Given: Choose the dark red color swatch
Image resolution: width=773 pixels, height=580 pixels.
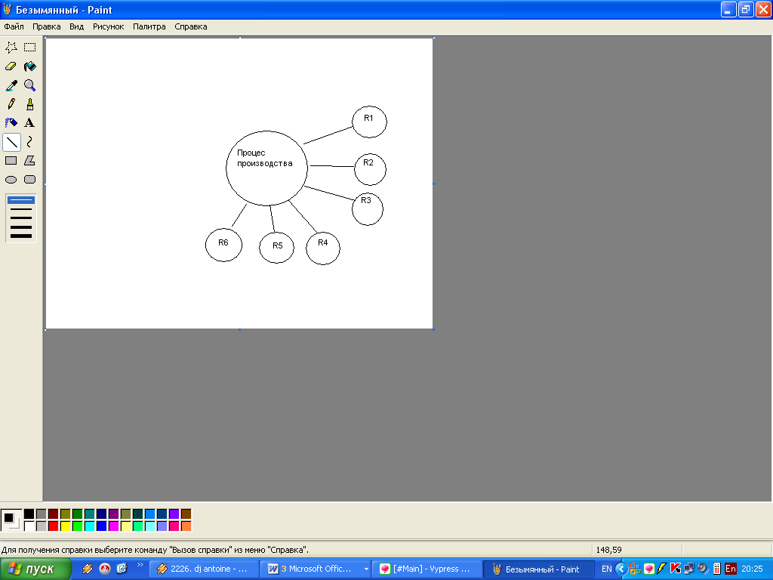Looking at the screenshot, I should (x=54, y=514).
